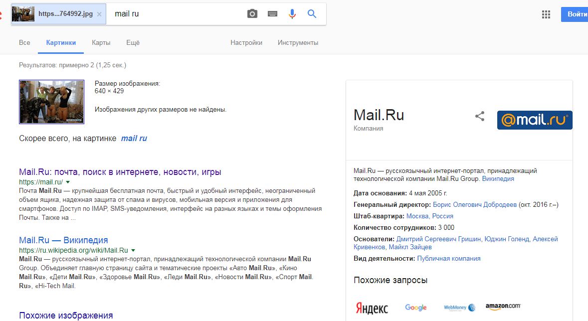Expand options arrow next to ru.wikipedia.org URL
The image size is (588, 321).
[133, 250]
